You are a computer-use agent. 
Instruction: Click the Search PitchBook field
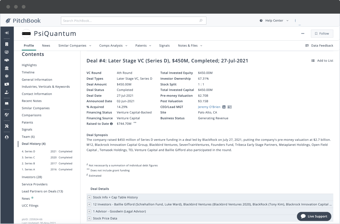(x=134, y=20)
